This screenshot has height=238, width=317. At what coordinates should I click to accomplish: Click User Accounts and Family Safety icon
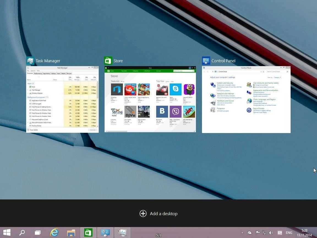[249, 85]
